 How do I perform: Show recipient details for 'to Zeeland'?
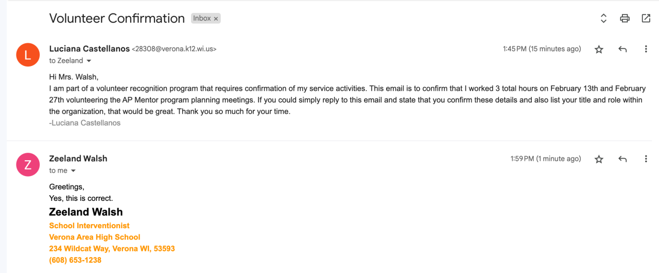click(89, 61)
